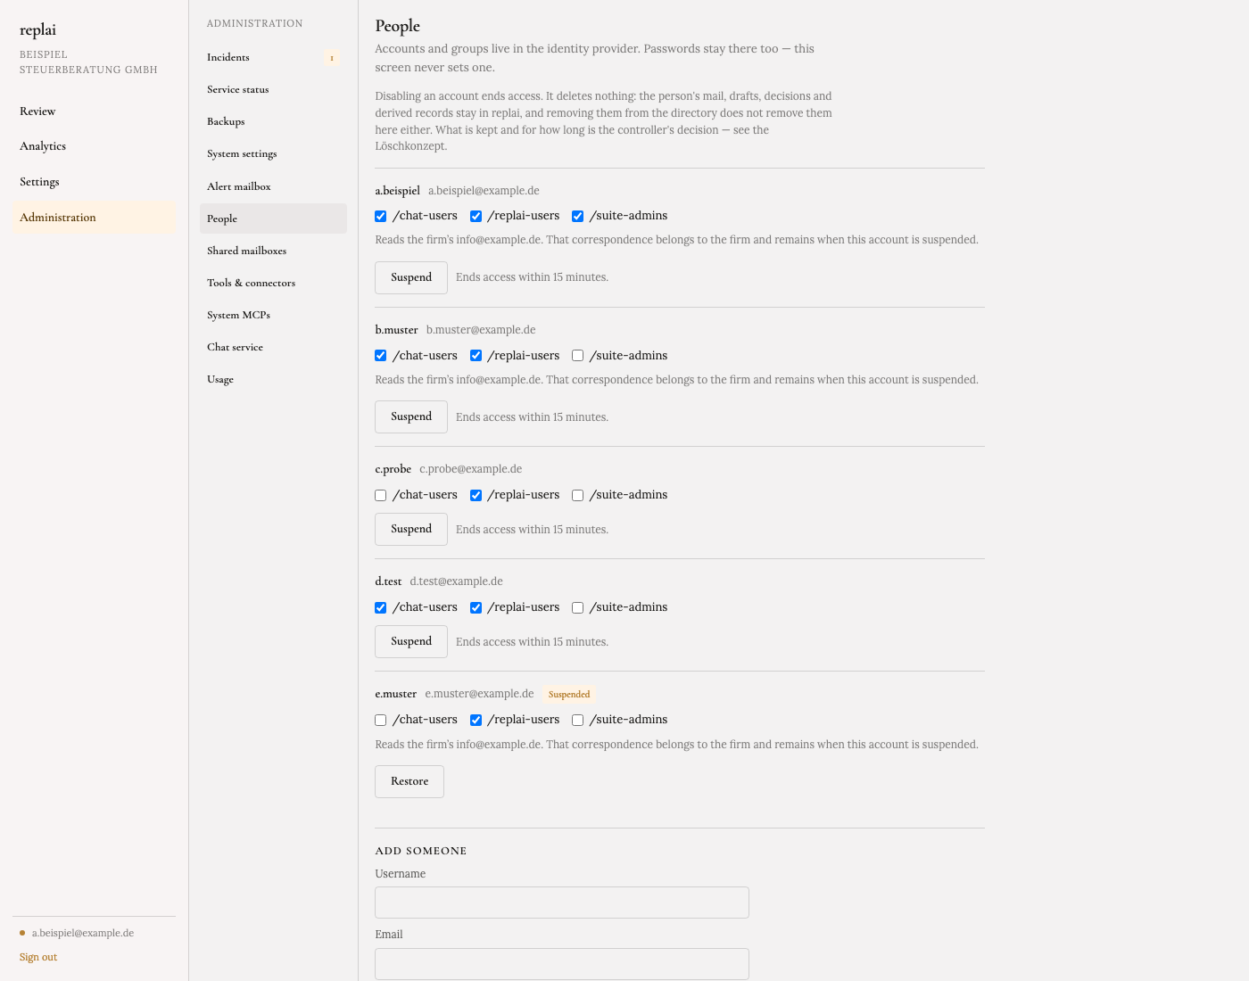Open Chat service page
The width and height of the screenshot is (1249, 981).
pos(273,347)
